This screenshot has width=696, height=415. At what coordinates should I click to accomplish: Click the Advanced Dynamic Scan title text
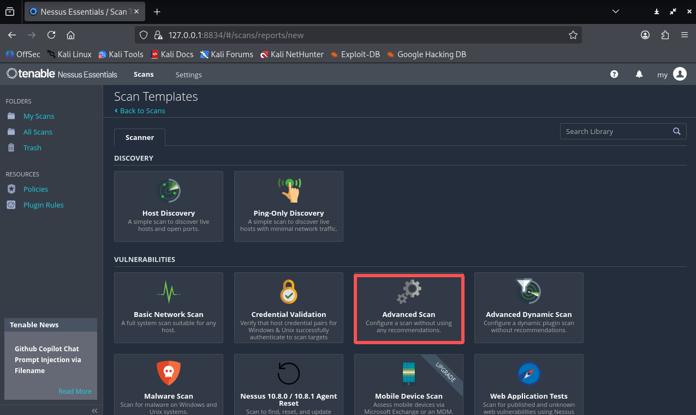[529, 314]
